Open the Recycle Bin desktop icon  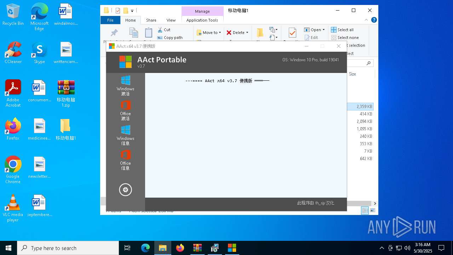pos(13,15)
